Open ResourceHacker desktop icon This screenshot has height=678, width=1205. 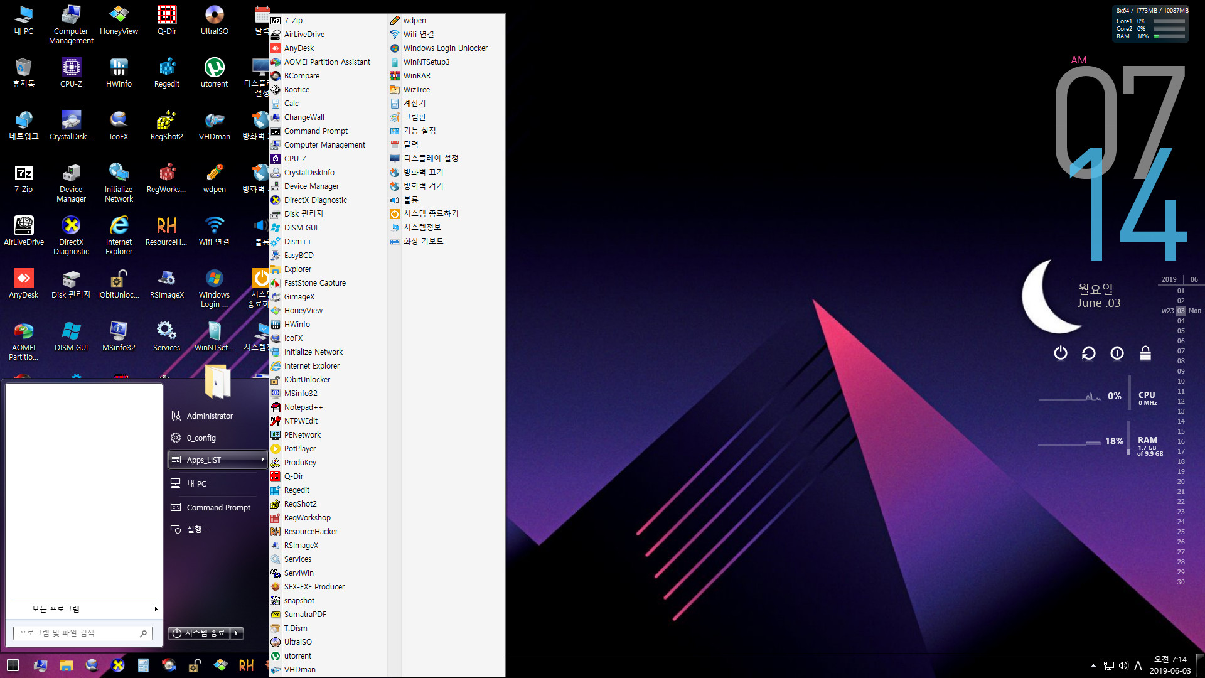pos(166,230)
